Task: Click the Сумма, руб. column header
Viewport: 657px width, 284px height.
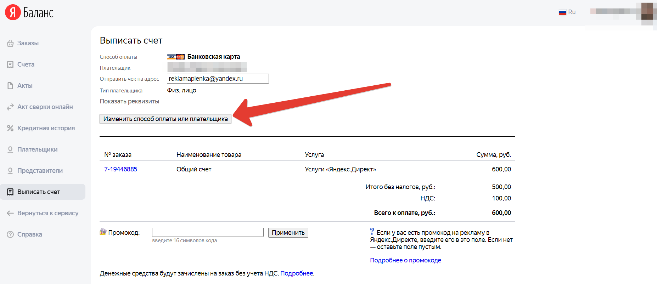Action: pyautogui.click(x=494, y=155)
